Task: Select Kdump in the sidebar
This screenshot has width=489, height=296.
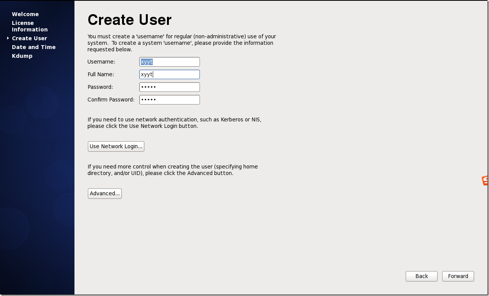Action: [22, 56]
